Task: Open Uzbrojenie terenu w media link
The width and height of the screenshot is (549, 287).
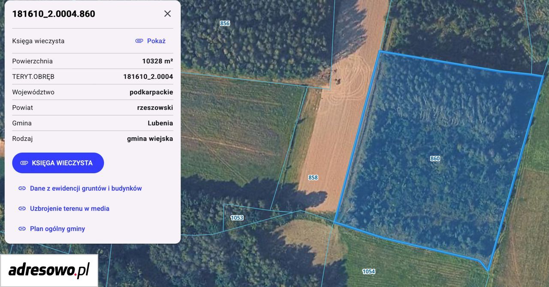Action: [x=63, y=209]
